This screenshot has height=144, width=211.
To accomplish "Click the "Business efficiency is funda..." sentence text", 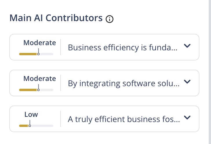I will pos(122,47).
